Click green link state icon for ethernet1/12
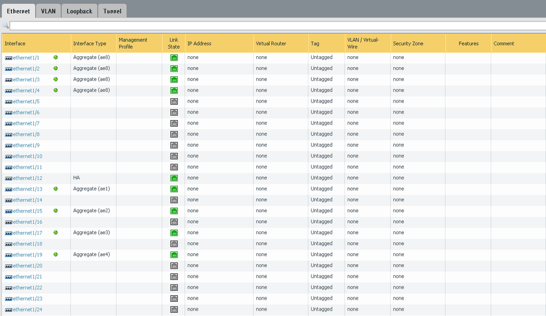The image size is (546, 316). [174, 178]
